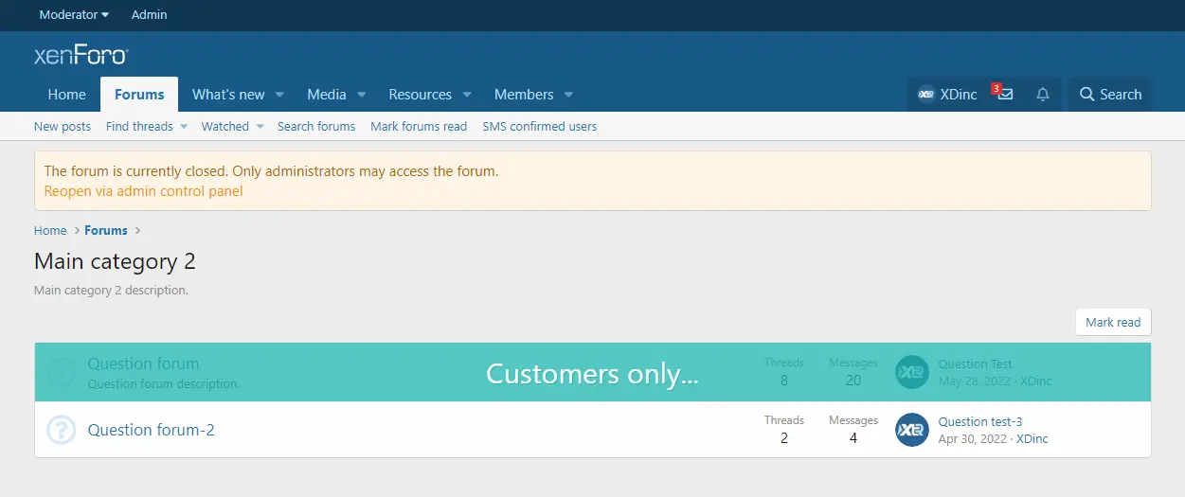
Task: Expand the Find threads dropdown
Action: coord(184,126)
